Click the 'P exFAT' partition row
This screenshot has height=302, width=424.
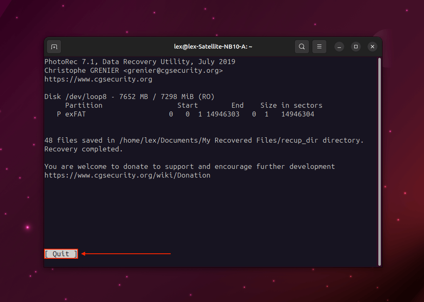coord(186,114)
